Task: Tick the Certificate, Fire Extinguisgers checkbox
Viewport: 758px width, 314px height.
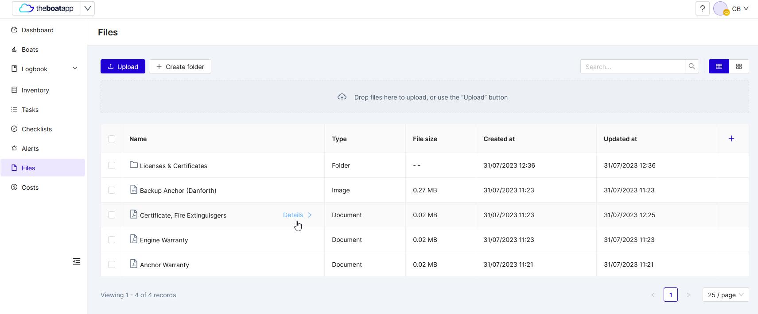Action: pos(112,215)
